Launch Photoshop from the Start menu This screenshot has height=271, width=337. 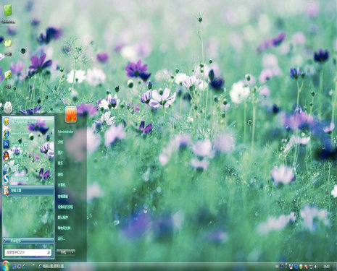[x=28, y=144]
